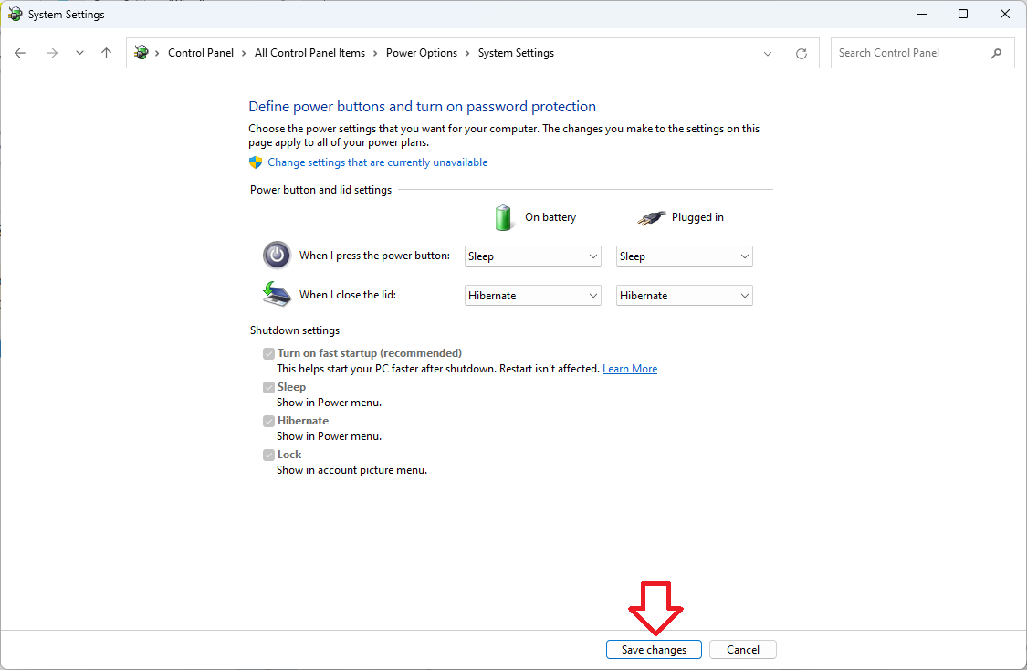
Task: Go to Power Options breadcrumb
Action: [422, 53]
